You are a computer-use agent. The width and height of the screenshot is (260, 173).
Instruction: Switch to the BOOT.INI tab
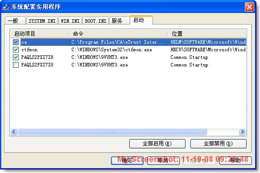tap(96, 21)
